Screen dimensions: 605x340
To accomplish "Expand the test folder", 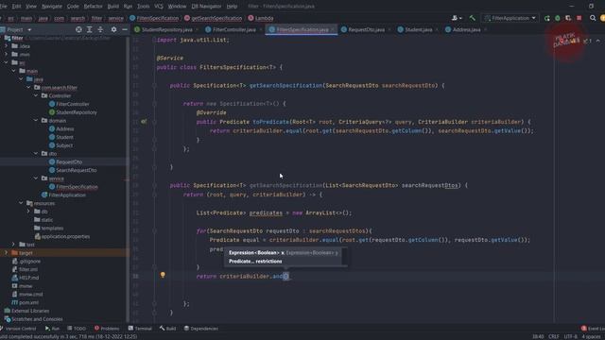I will tap(13, 245).
